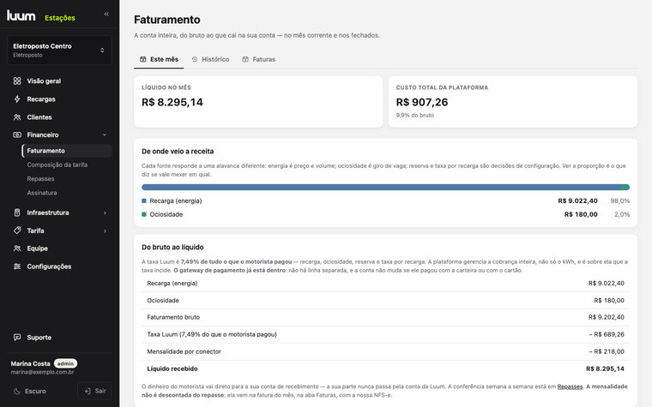Image resolution: width=652 pixels, height=407 pixels.
Task: Expand the Tarifa section chevron
Action: pyautogui.click(x=105, y=230)
